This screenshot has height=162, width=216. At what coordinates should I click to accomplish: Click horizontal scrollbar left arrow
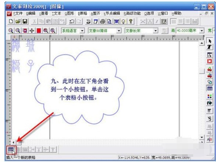(14, 142)
